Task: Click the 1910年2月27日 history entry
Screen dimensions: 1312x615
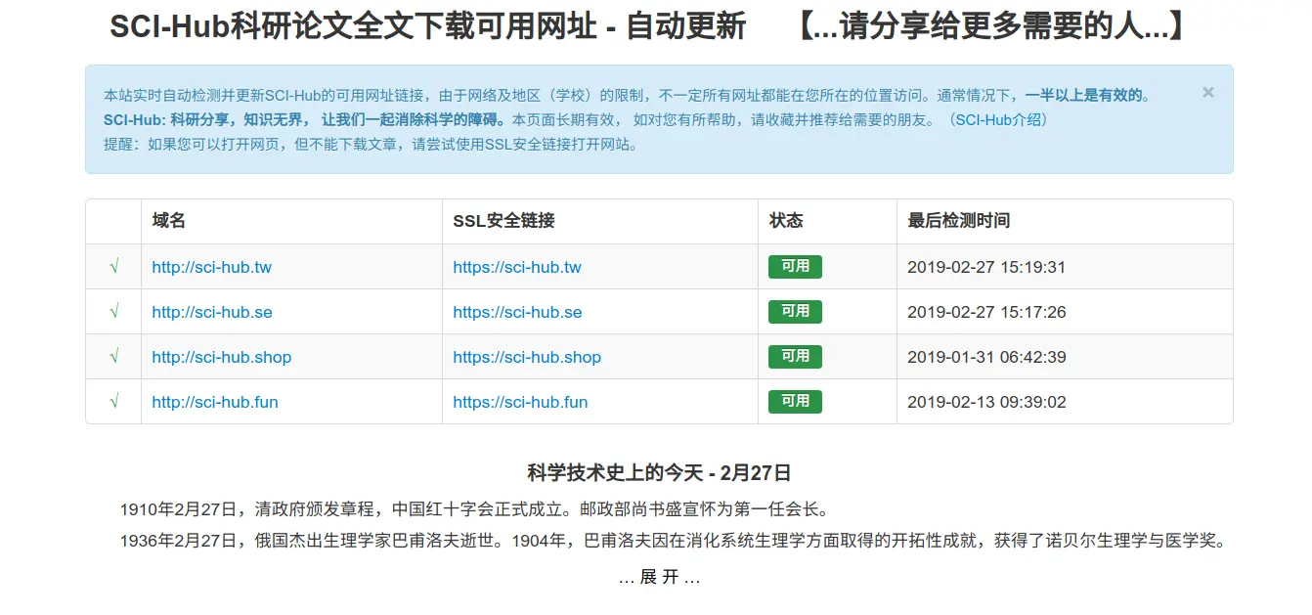Action: [475, 509]
